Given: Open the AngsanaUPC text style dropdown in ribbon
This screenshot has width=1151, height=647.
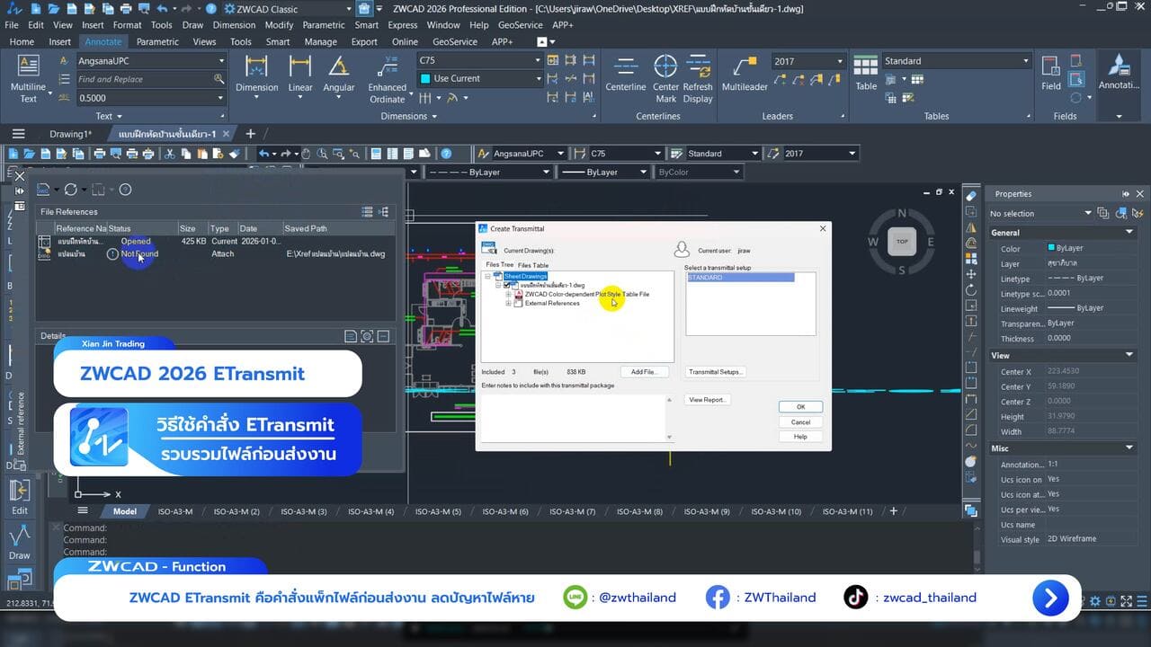Looking at the screenshot, I should (221, 61).
